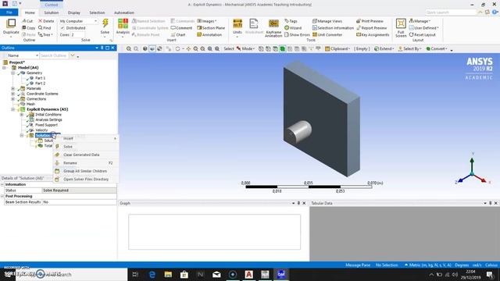Insert a Comment
This screenshot has width=500, height=281.
point(181,28)
